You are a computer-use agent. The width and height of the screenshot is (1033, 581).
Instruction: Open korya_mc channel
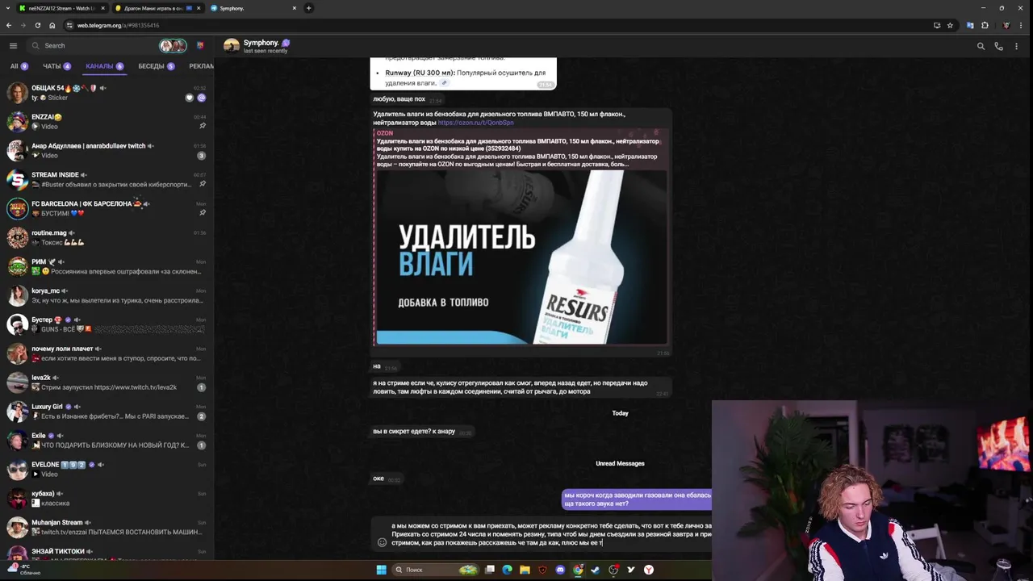pos(107,295)
